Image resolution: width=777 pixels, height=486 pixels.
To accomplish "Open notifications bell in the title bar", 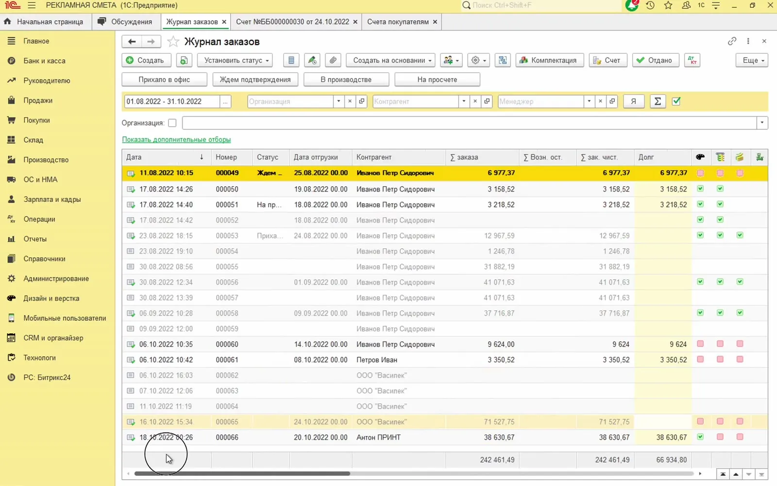I will pos(631,5).
